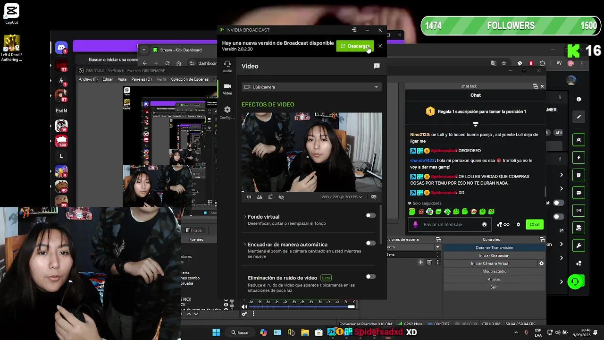Sign in with NVIDIA Broadcast title bar icon
The width and height of the screenshot is (604, 340).
click(x=354, y=30)
